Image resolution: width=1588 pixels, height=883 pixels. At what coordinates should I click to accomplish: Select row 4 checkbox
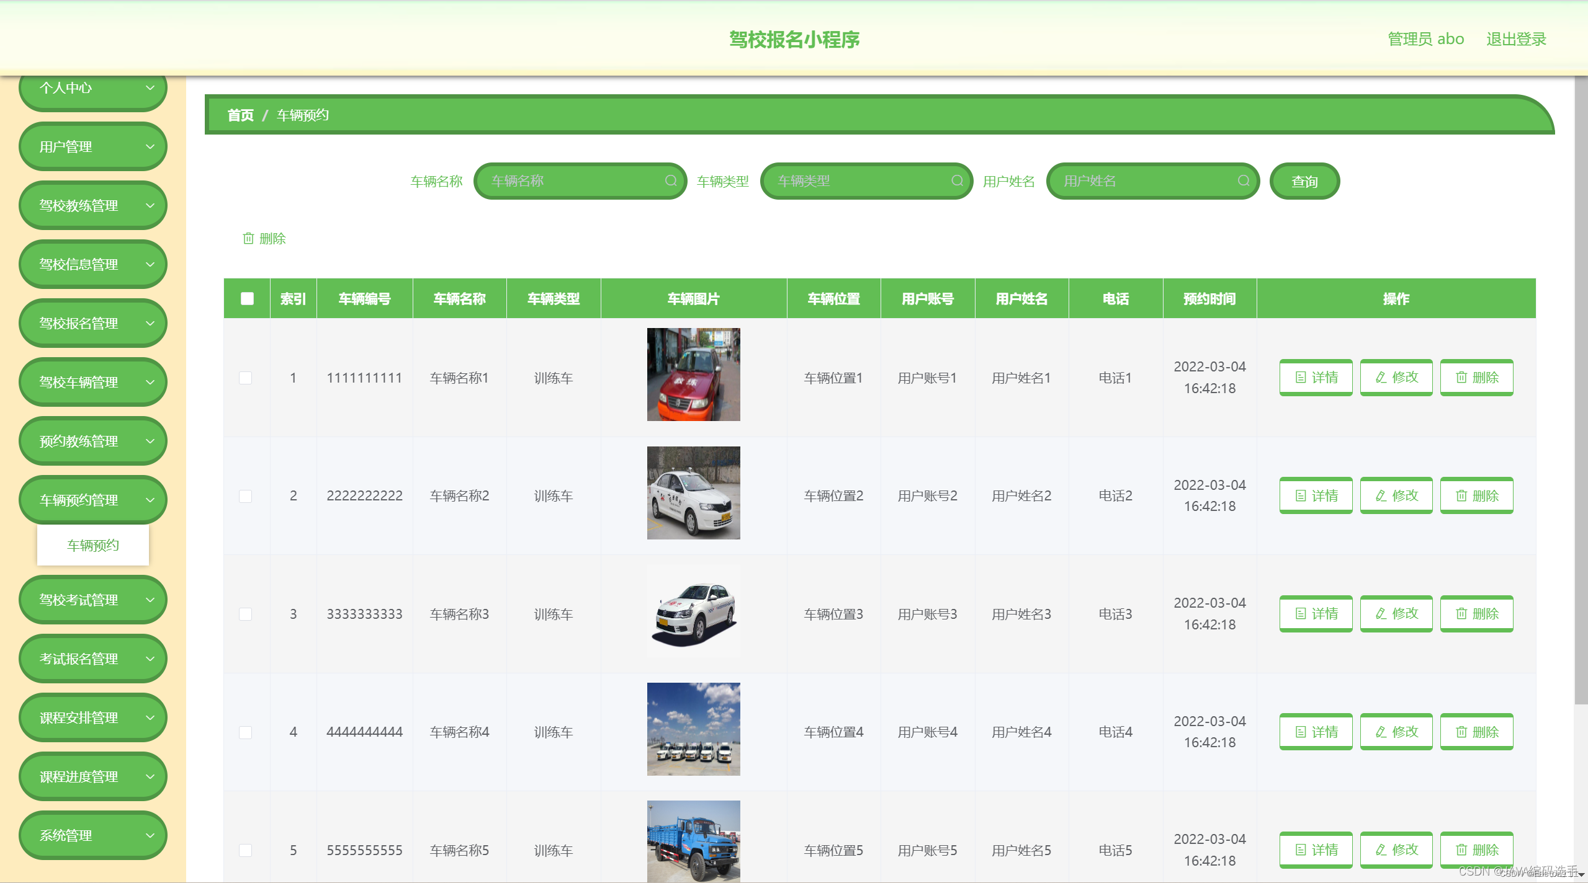click(x=246, y=732)
